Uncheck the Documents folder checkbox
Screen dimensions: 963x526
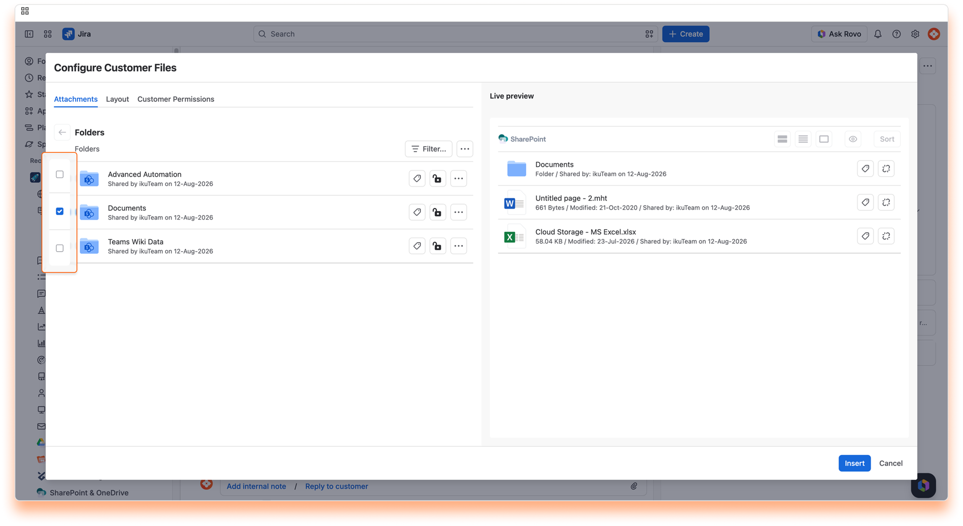[60, 211]
